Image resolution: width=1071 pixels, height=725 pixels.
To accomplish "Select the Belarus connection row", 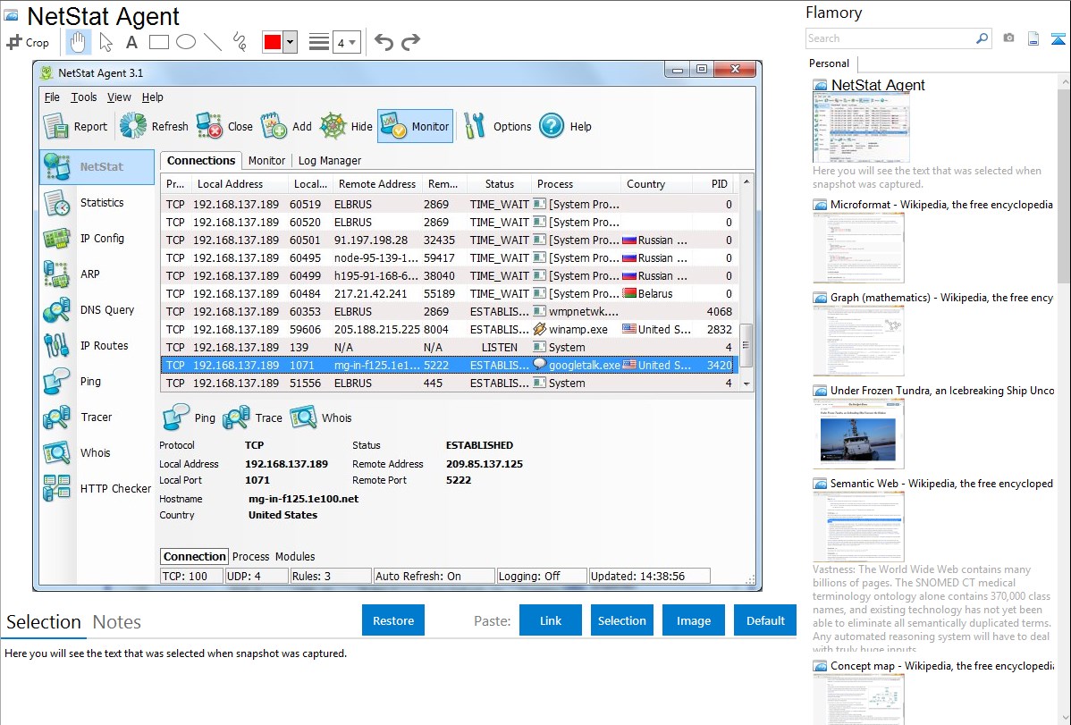I will pyautogui.click(x=450, y=294).
